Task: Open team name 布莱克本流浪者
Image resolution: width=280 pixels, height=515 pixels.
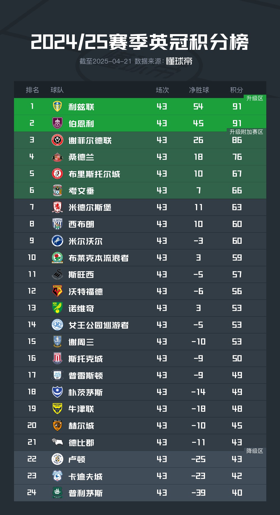Action: pyautogui.click(x=99, y=258)
